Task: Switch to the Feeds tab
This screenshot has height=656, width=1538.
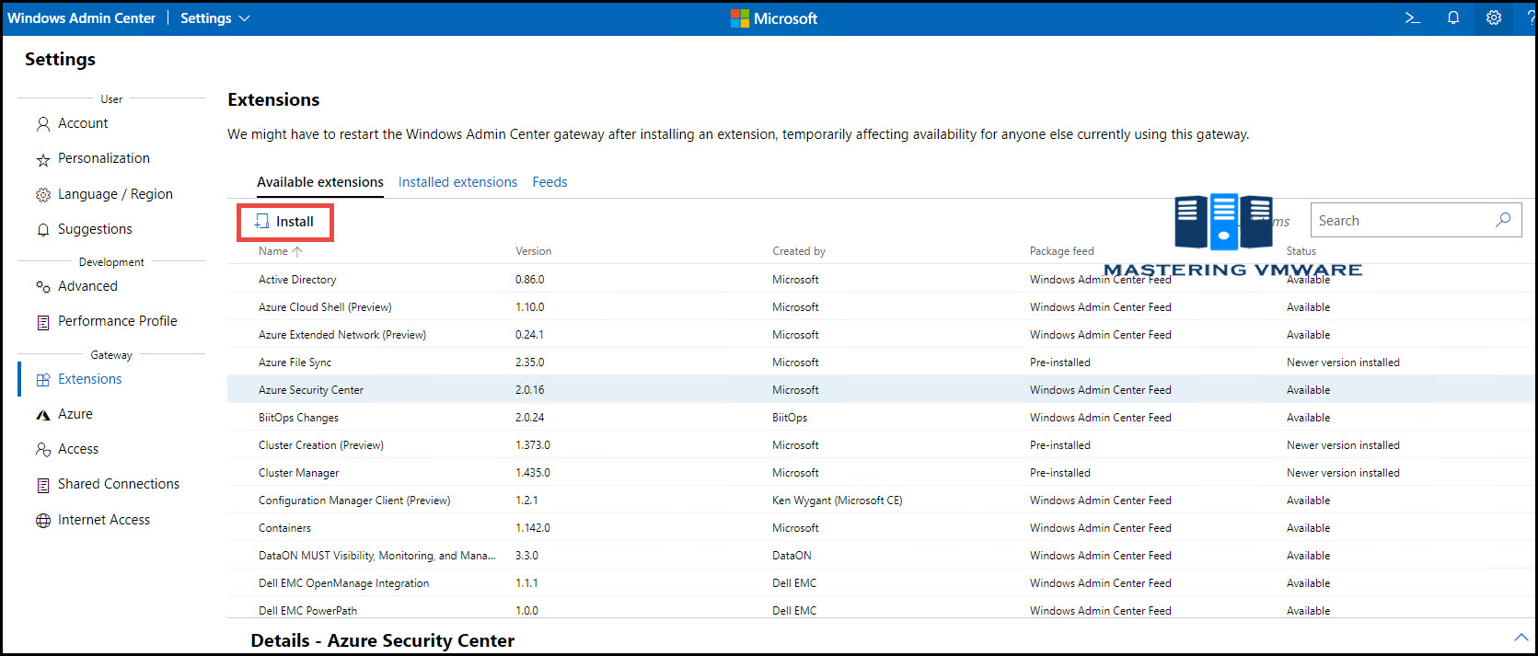Action: click(x=549, y=182)
